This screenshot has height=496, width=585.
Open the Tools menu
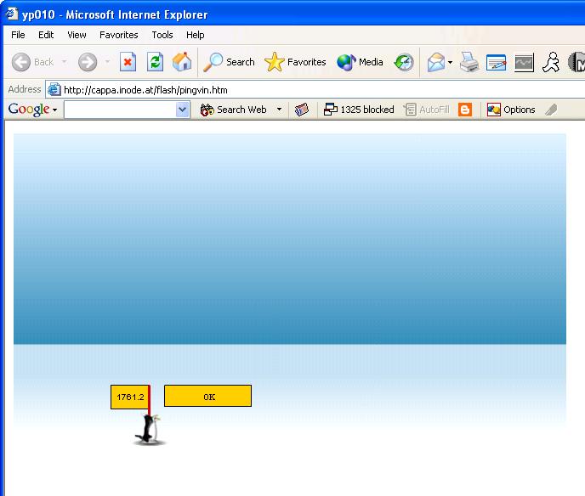[162, 35]
